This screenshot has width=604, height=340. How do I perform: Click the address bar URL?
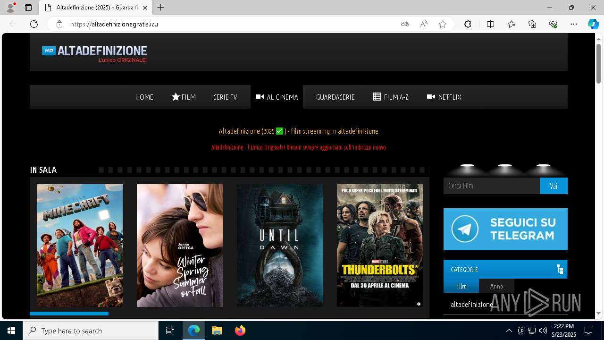pos(114,24)
